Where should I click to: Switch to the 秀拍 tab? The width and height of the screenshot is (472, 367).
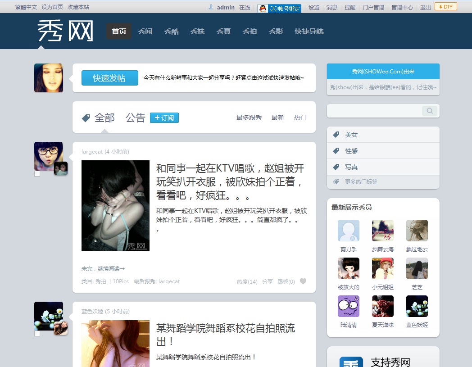tap(250, 31)
